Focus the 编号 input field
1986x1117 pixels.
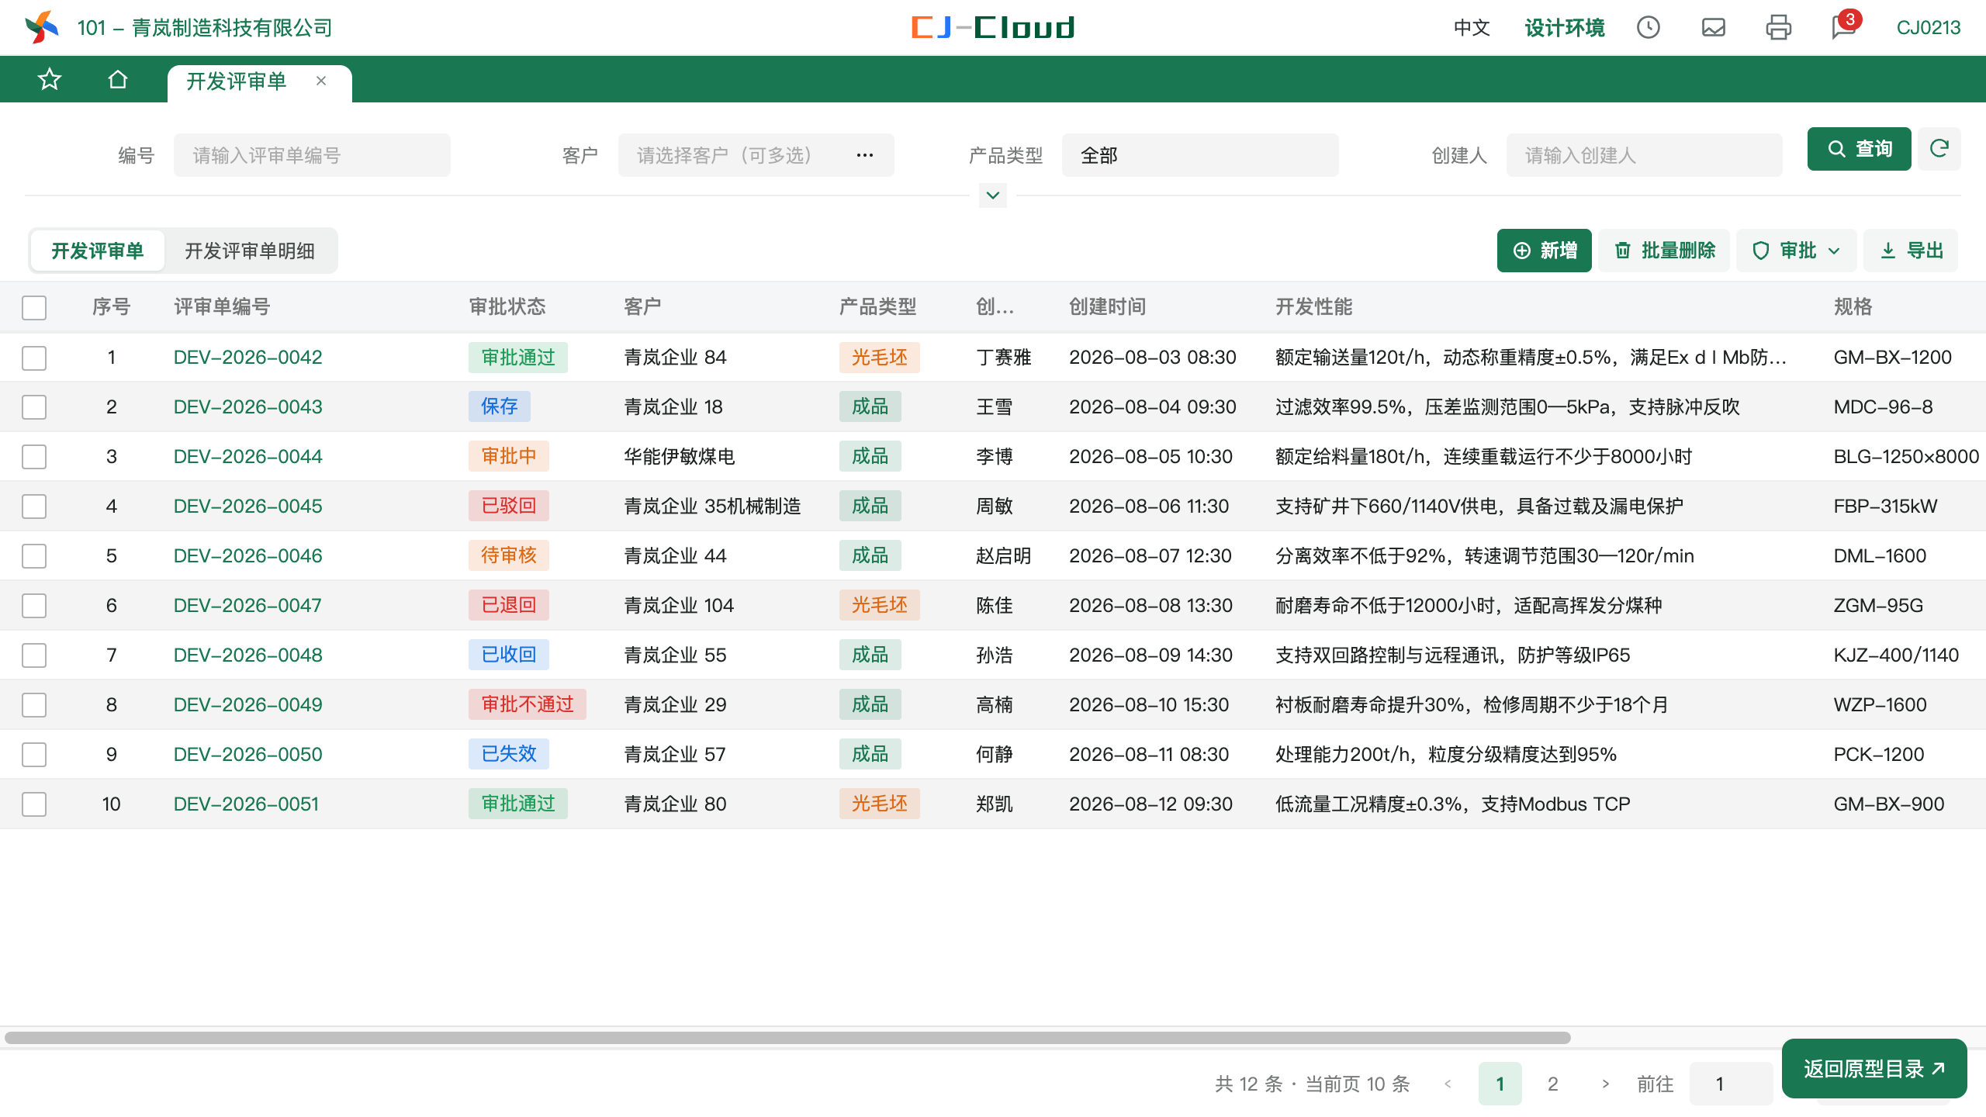pos(312,155)
